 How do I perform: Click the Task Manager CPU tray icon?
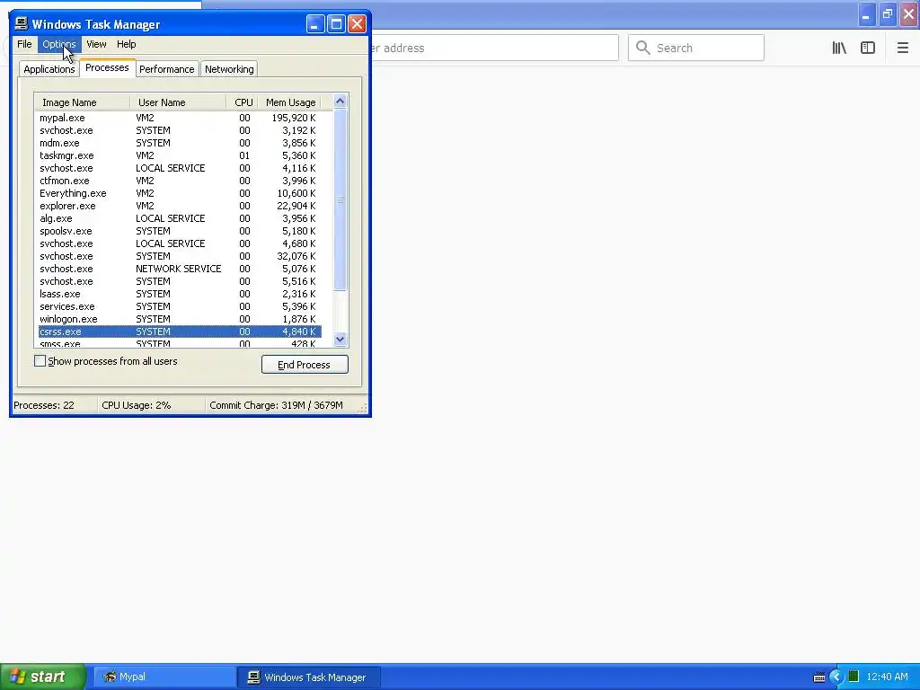pyautogui.click(x=854, y=677)
